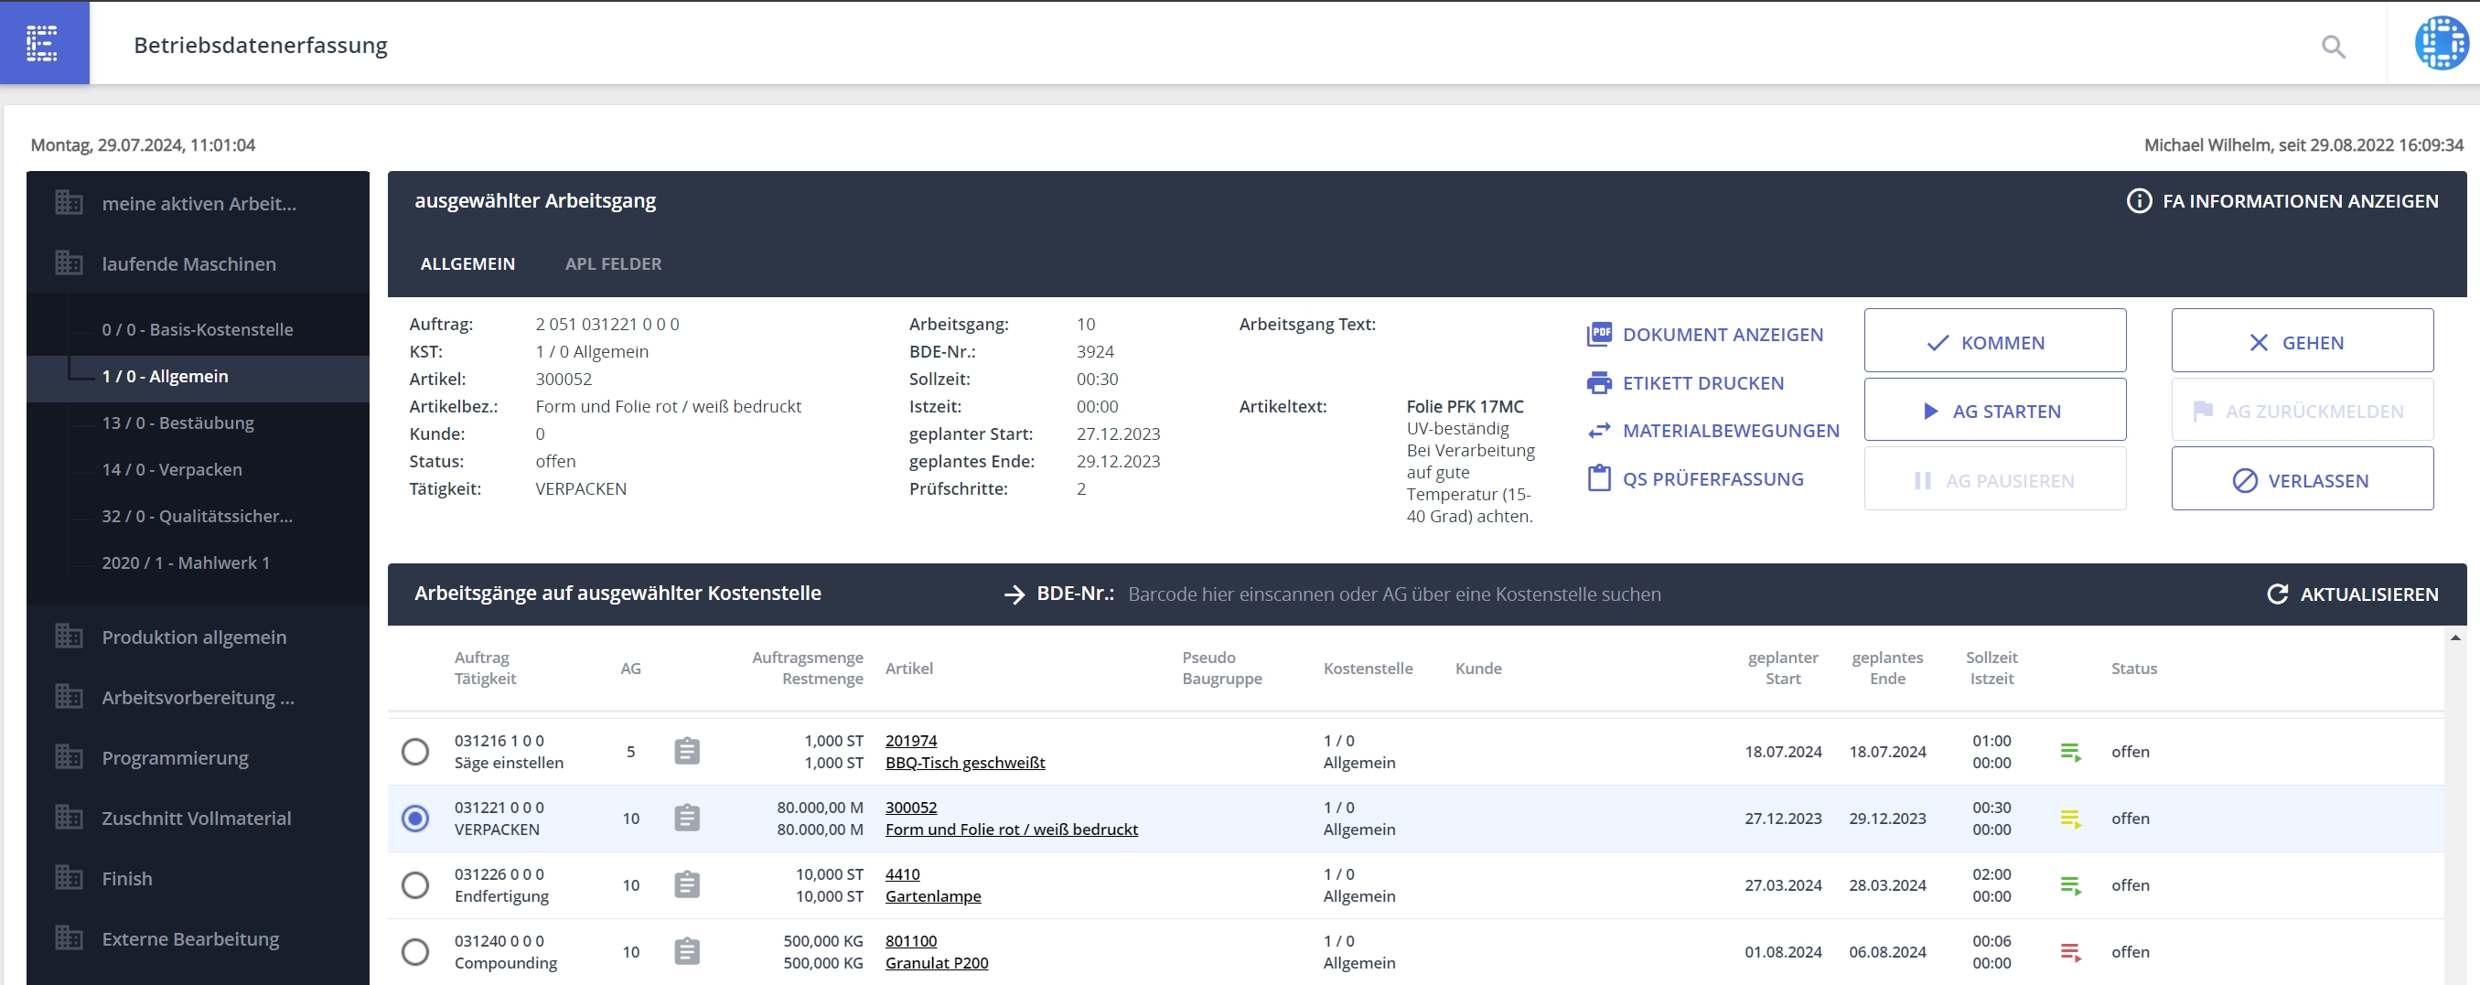
Task: Click FA INFORMATIONEN ANZEIGEN
Action: point(2282,201)
